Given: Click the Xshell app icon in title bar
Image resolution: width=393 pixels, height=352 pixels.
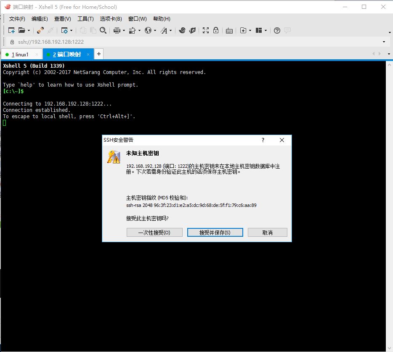Looking at the screenshot, I should pyautogui.click(x=8, y=7).
